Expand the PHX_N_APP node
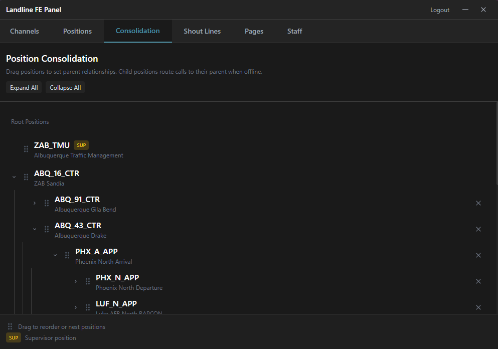The height and width of the screenshot is (349, 498). [x=76, y=281]
